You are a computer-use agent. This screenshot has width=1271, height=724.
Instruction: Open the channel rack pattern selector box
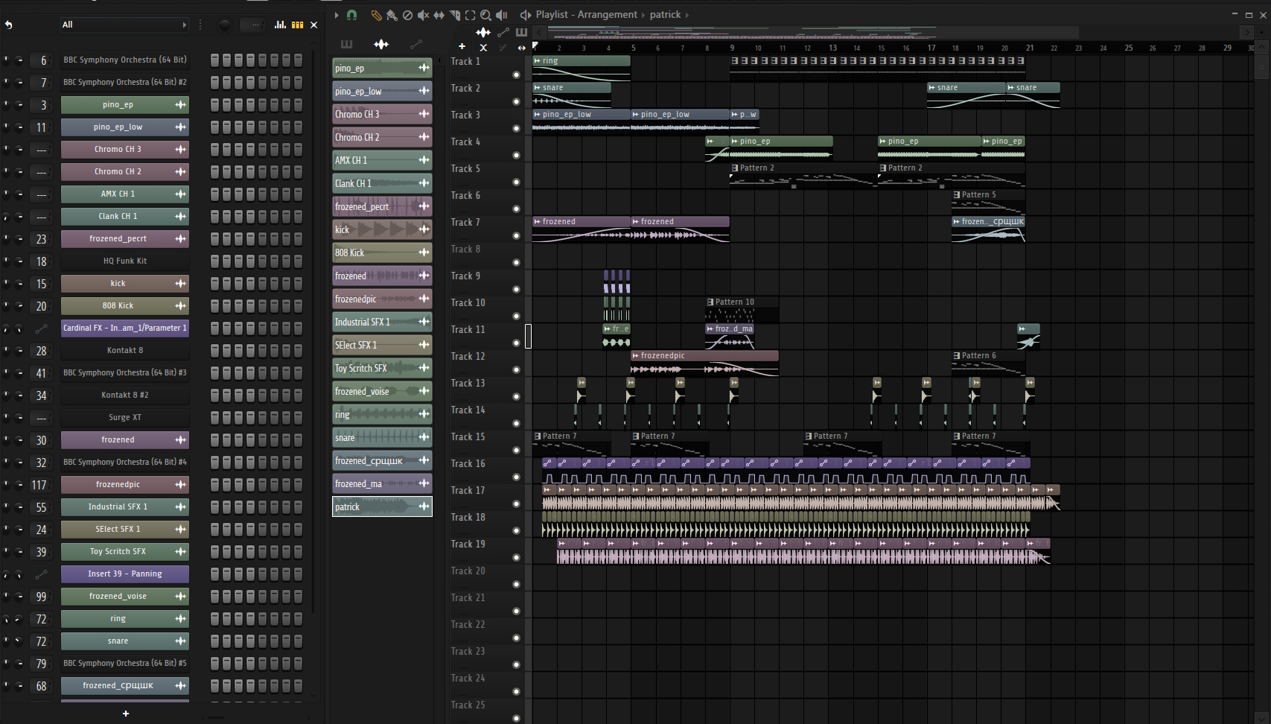253,25
